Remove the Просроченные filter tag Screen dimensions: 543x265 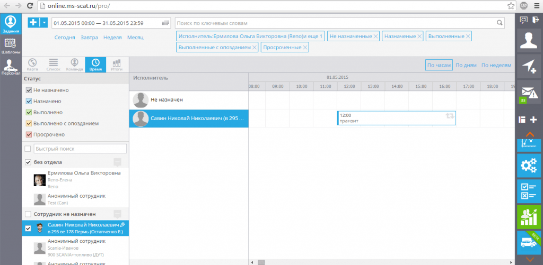(x=305, y=47)
